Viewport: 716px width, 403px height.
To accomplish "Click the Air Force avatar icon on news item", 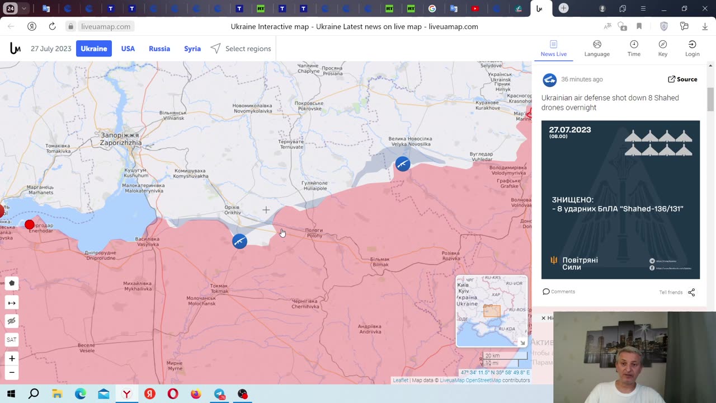I will pyautogui.click(x=550, y=80).
